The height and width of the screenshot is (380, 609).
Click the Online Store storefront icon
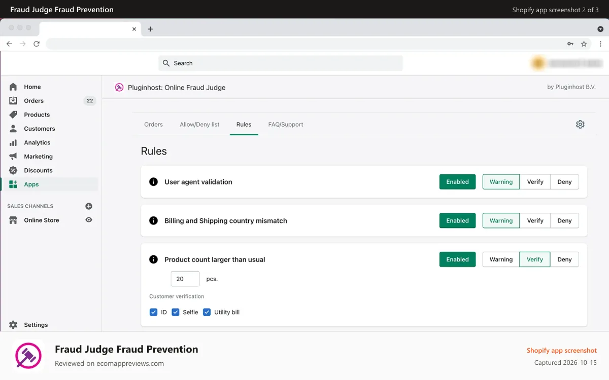pyautogui.click(x=13, y=220)
